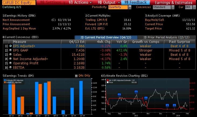197x117 pixels.
Task: Click the Buy/Hold/Sell value 13/13/11
Action: (x=189, y=20)
